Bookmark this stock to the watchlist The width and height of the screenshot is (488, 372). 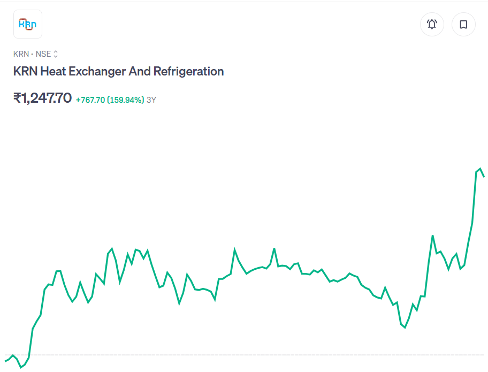click(463, 24)
